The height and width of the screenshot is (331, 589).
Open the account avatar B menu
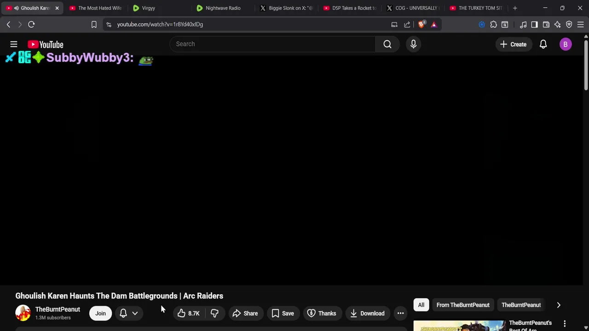566,44
